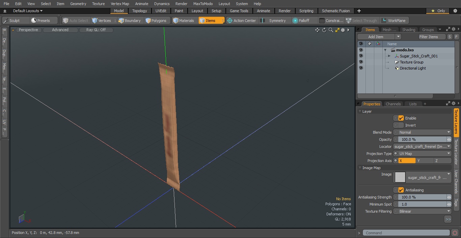Switch to Boundary selection mode
The image size is (461, 238).
click(x=130, y=21)
